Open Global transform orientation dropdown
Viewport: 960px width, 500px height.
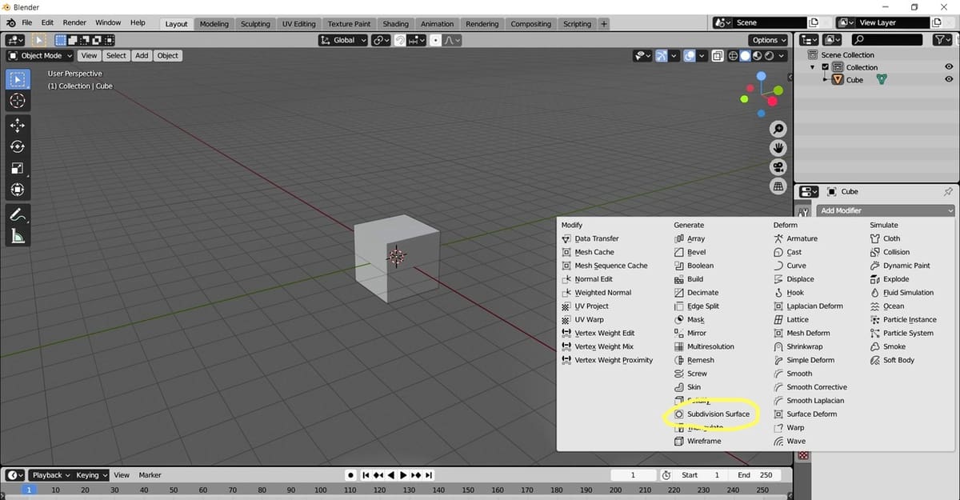[x=343, y=40]
